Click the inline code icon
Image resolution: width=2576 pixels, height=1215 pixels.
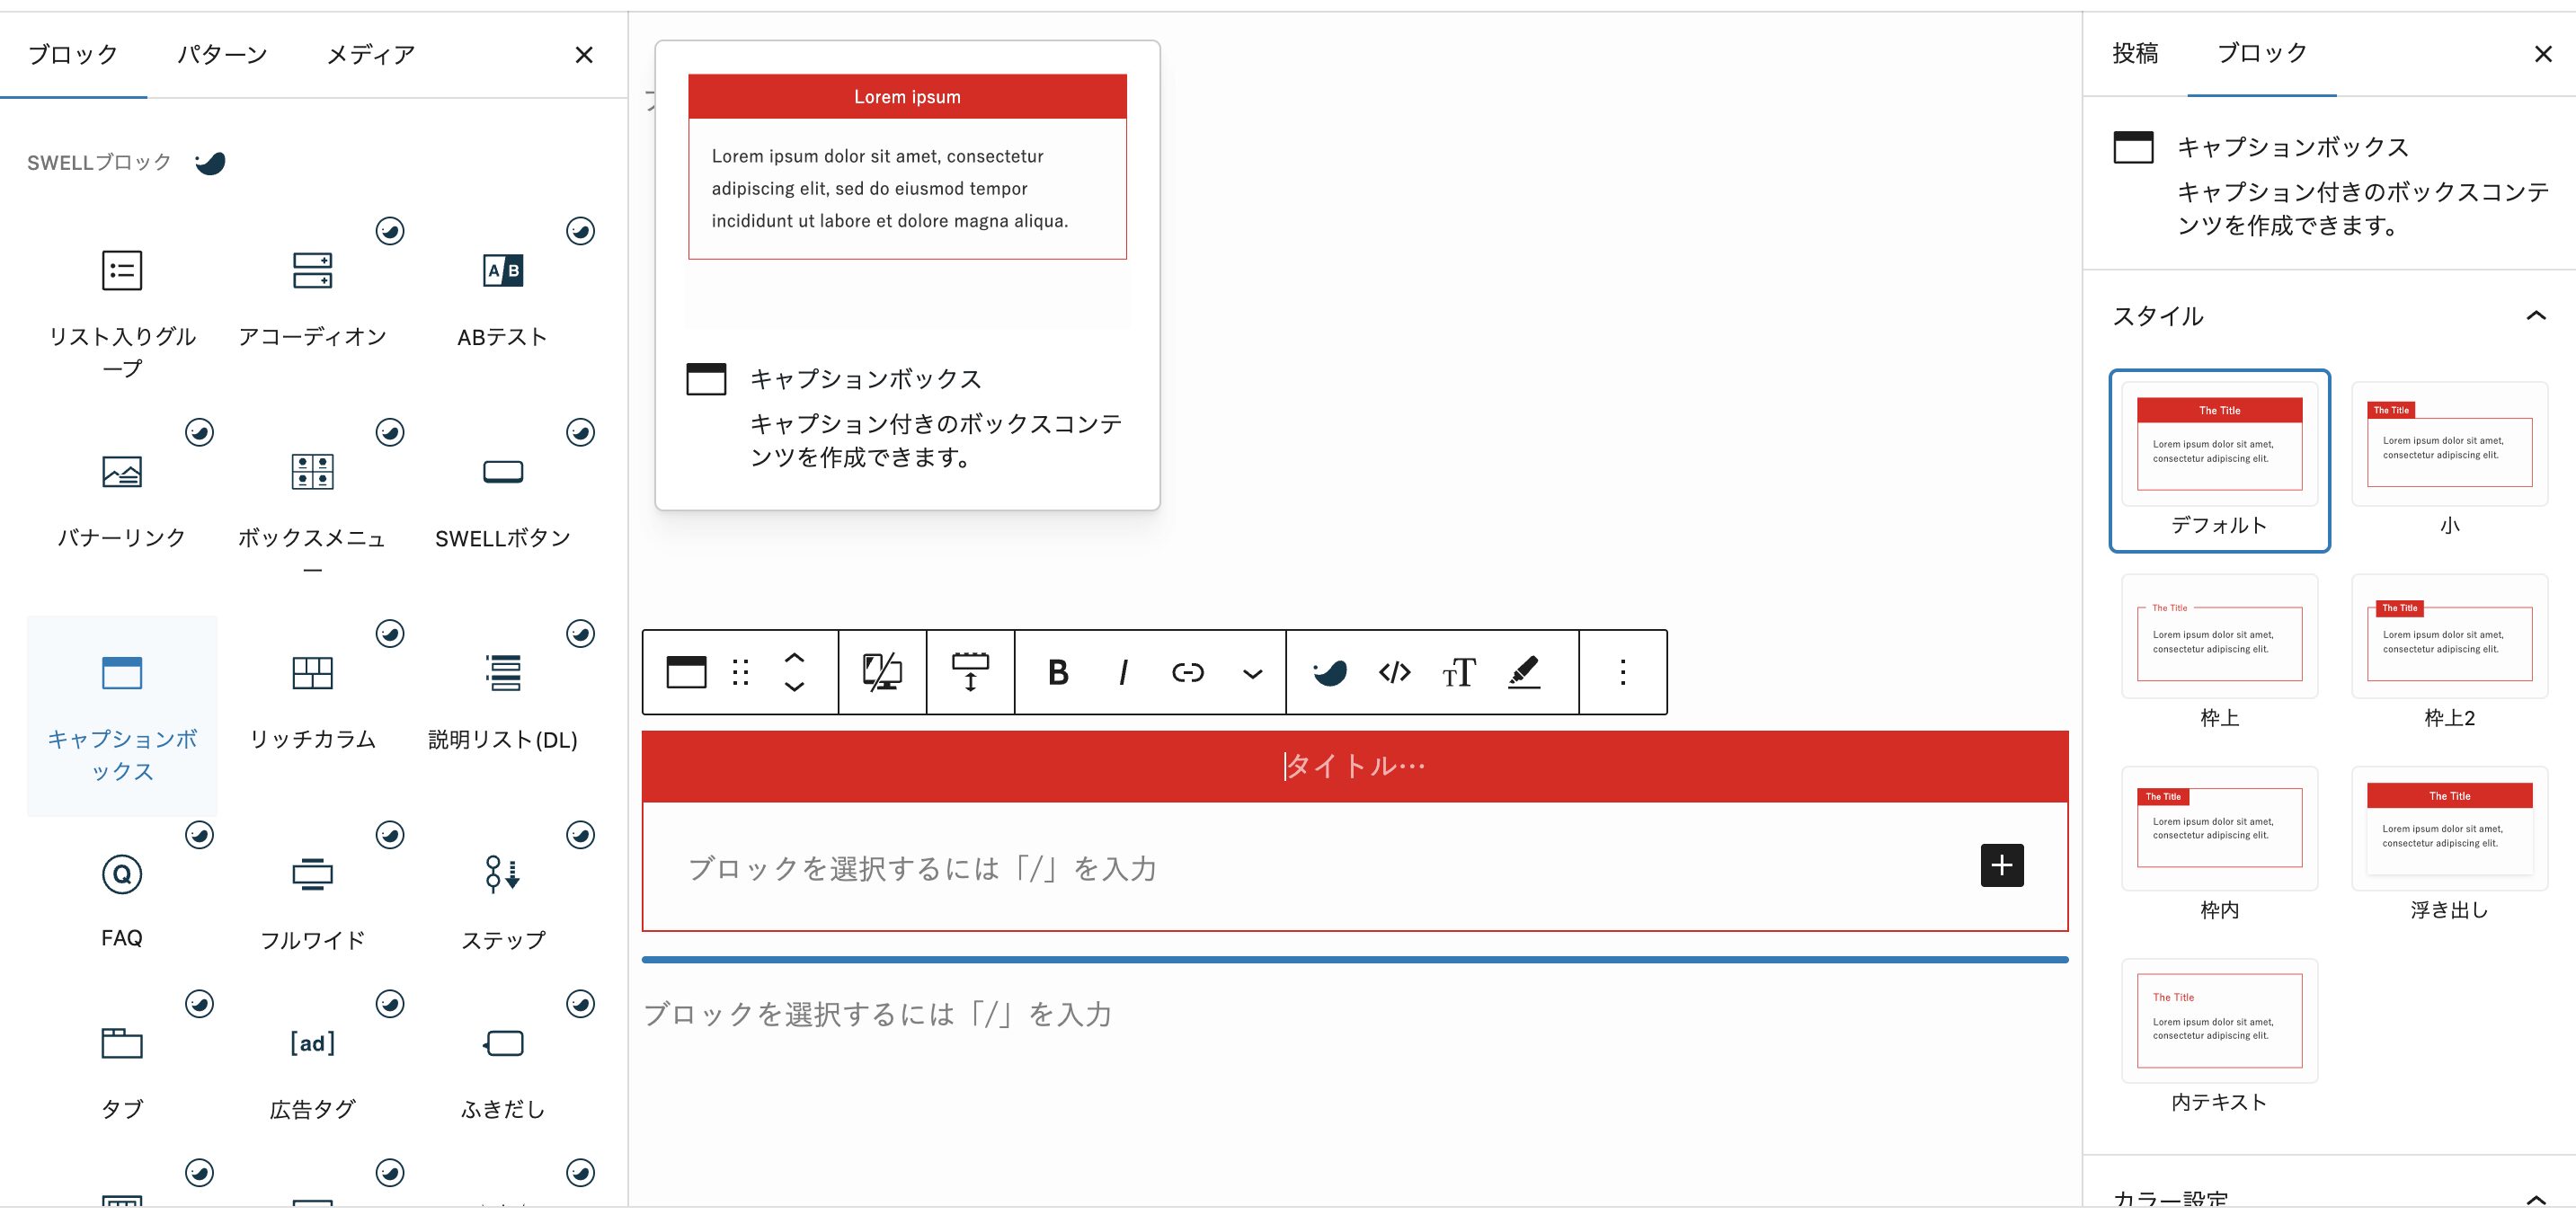click(x=1394, y=673)
